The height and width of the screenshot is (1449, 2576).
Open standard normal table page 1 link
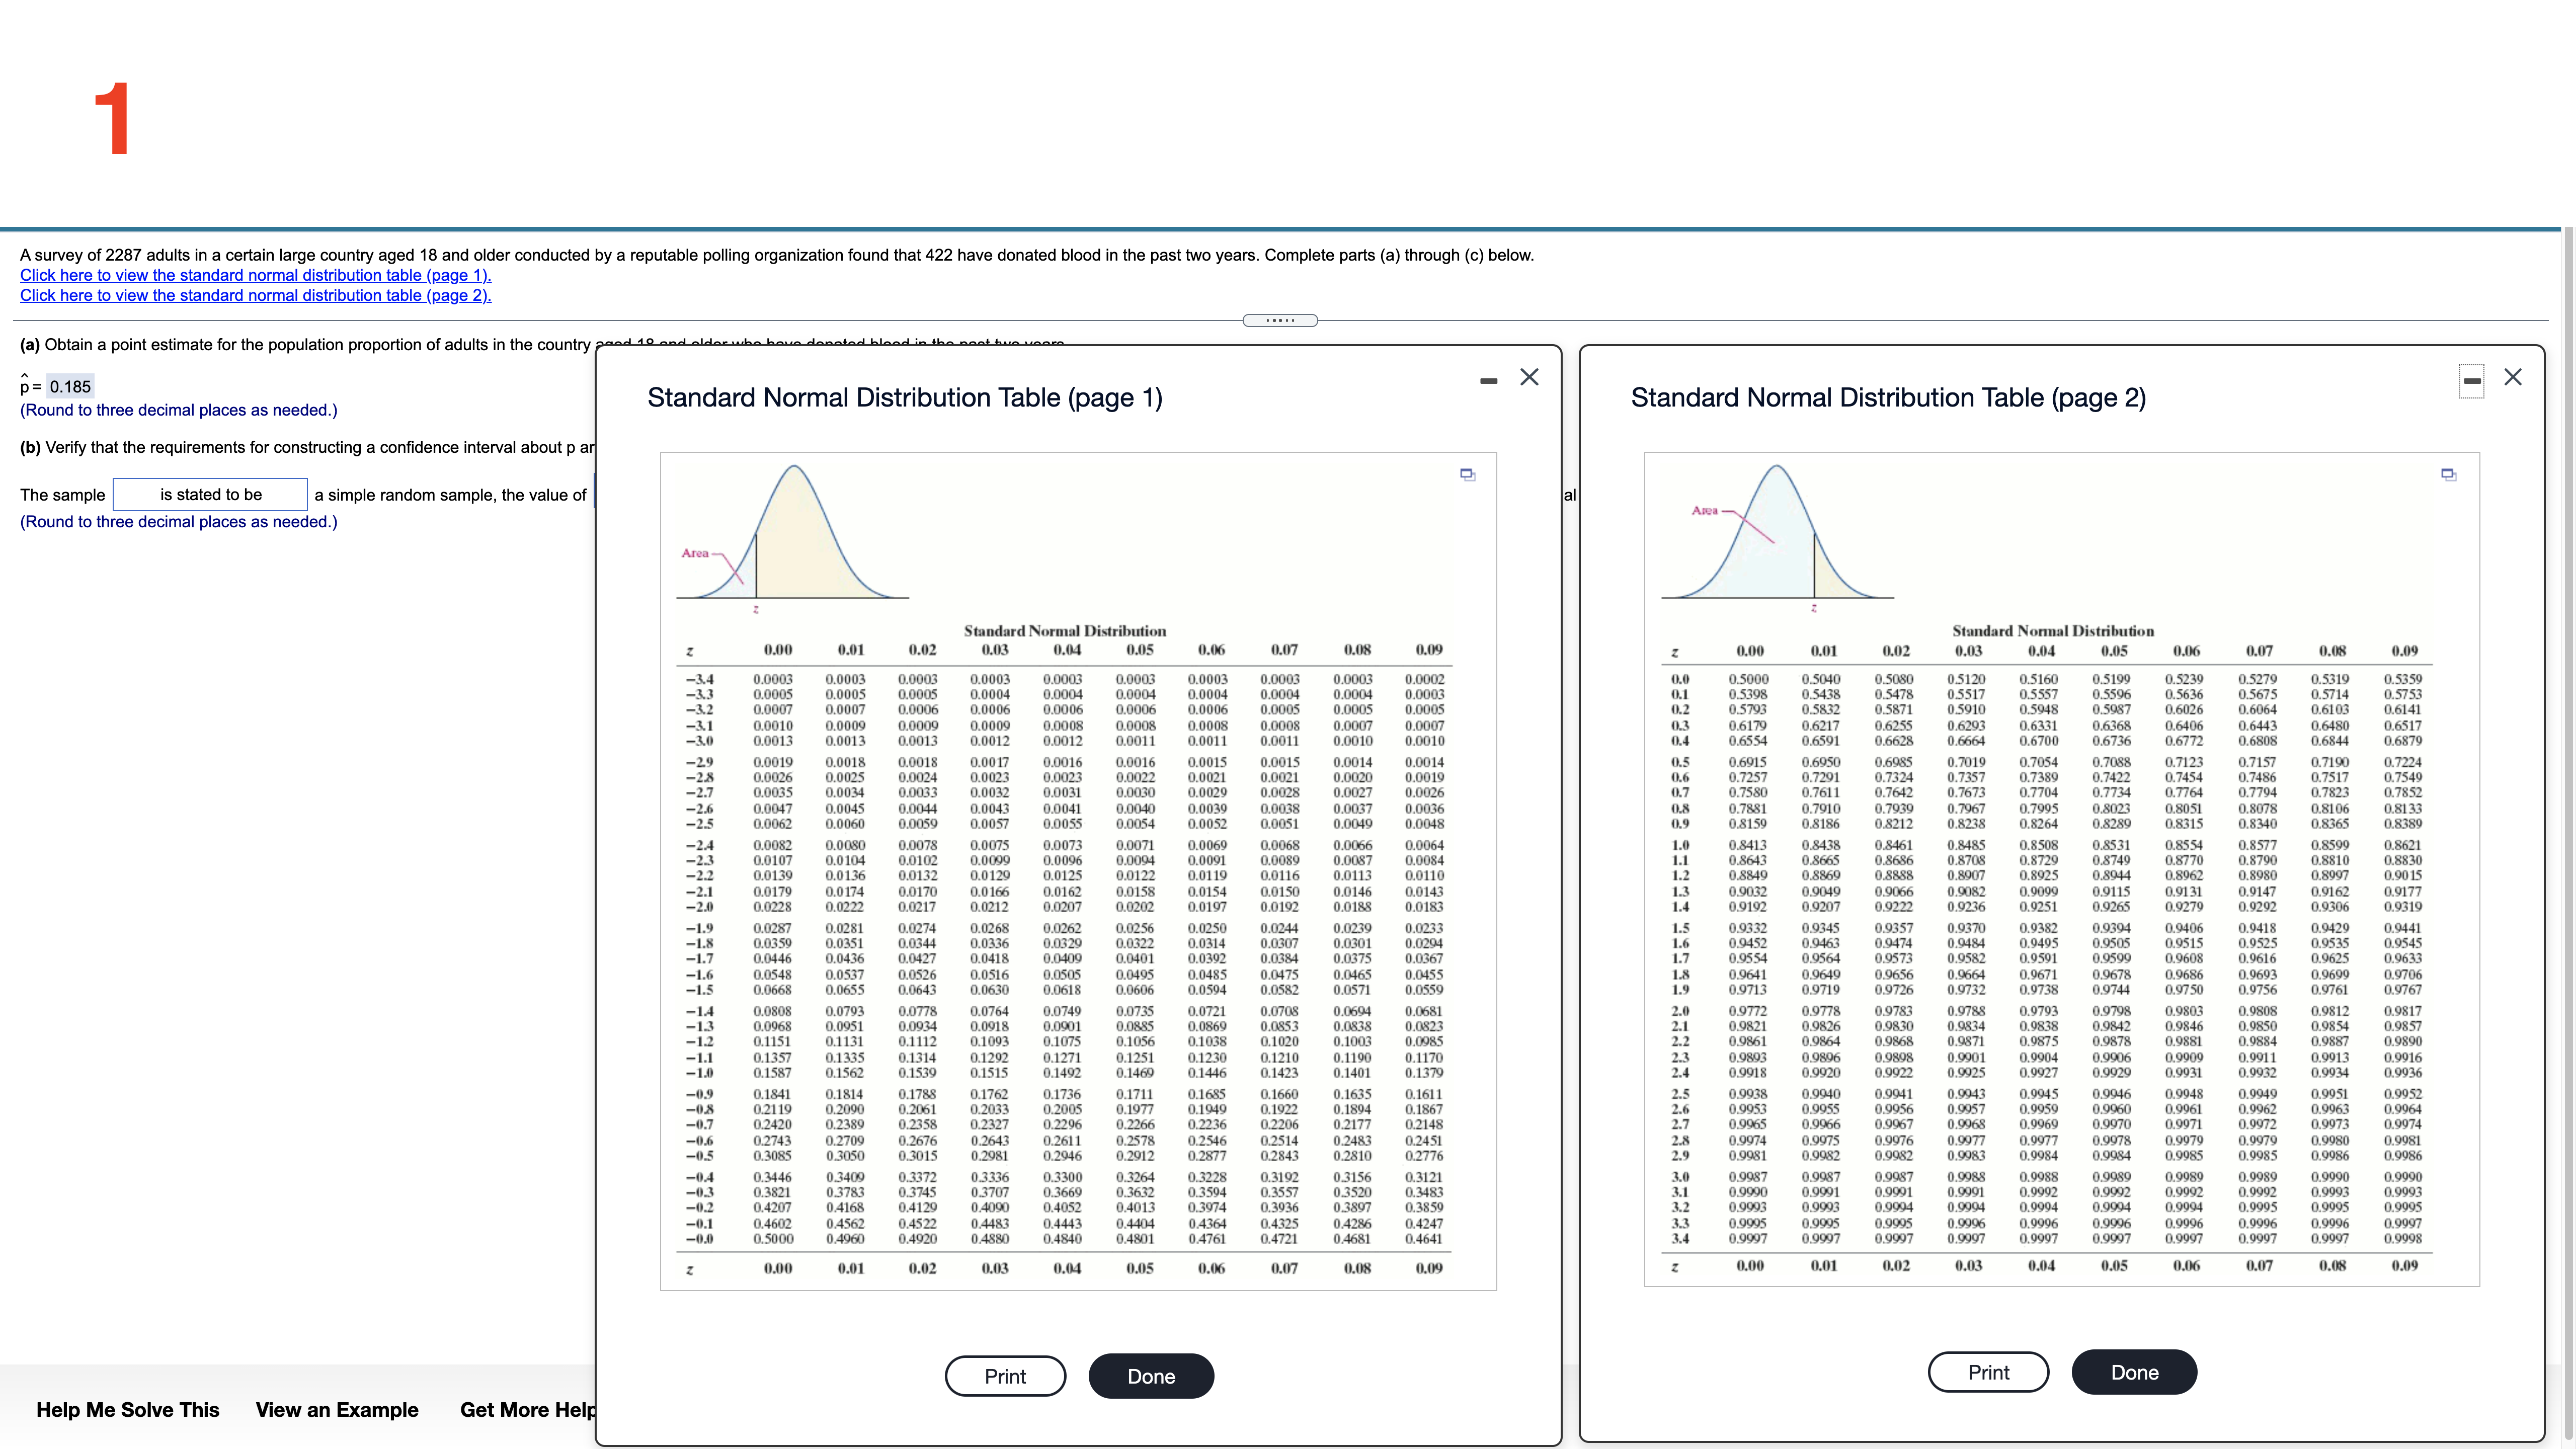coord(255,275)
